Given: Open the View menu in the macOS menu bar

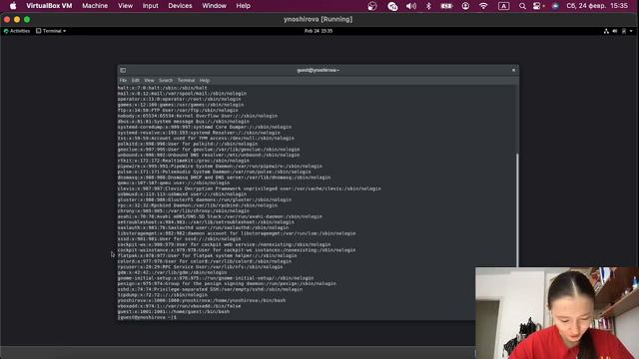Looking at the screenshot, I should 125,6.
